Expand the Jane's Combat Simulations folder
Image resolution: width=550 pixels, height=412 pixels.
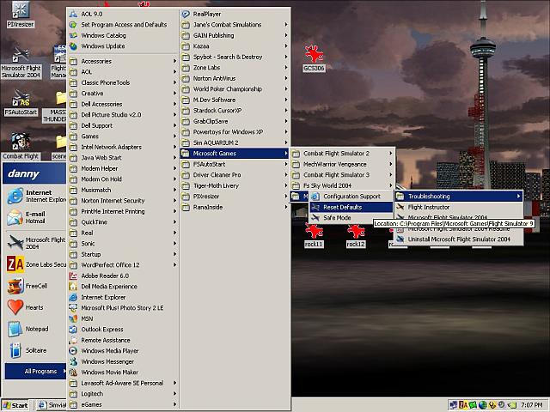click(227, 25)
